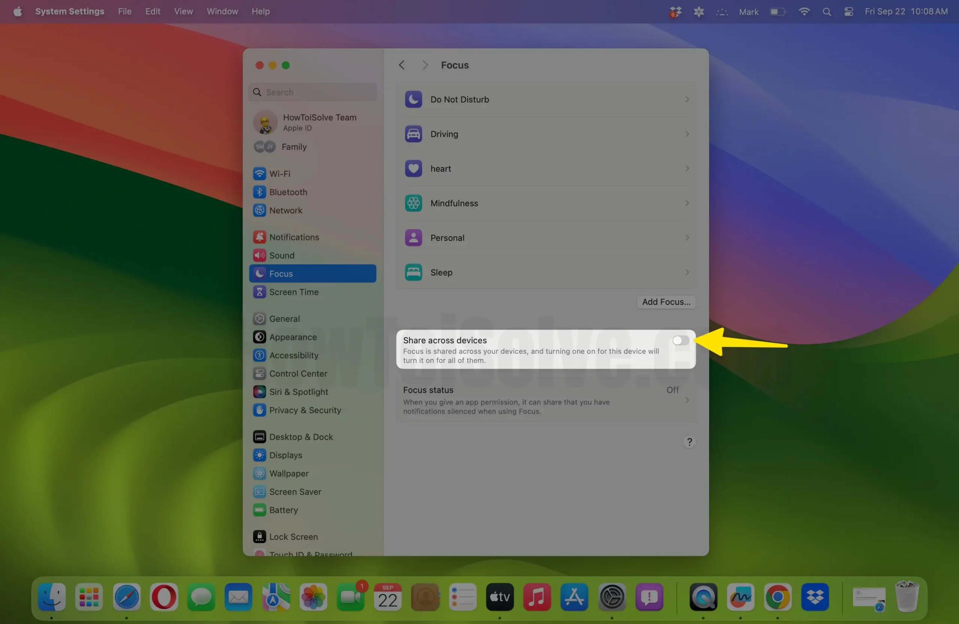This screenshot has height=624, width=959.
Task: Open Family settings in sidebar
Action: (313, 147)
